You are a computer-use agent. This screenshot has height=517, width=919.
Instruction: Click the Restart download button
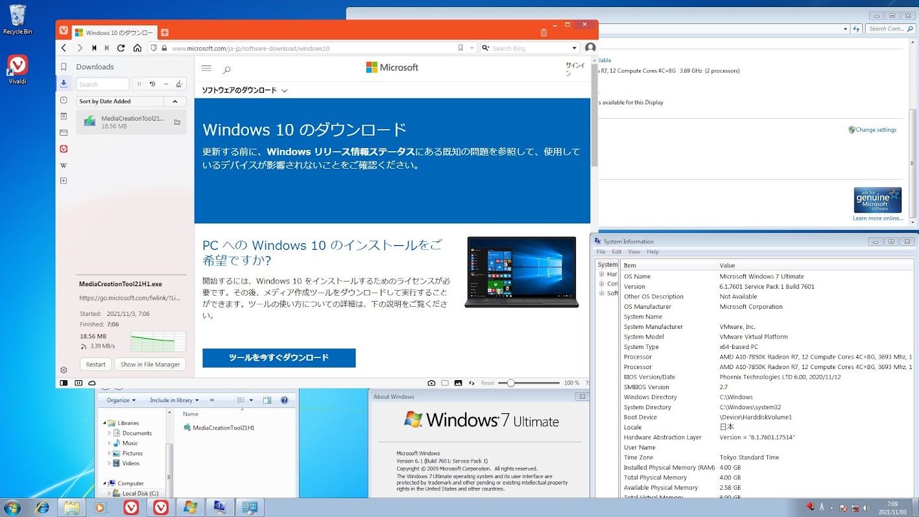point(96,365)
